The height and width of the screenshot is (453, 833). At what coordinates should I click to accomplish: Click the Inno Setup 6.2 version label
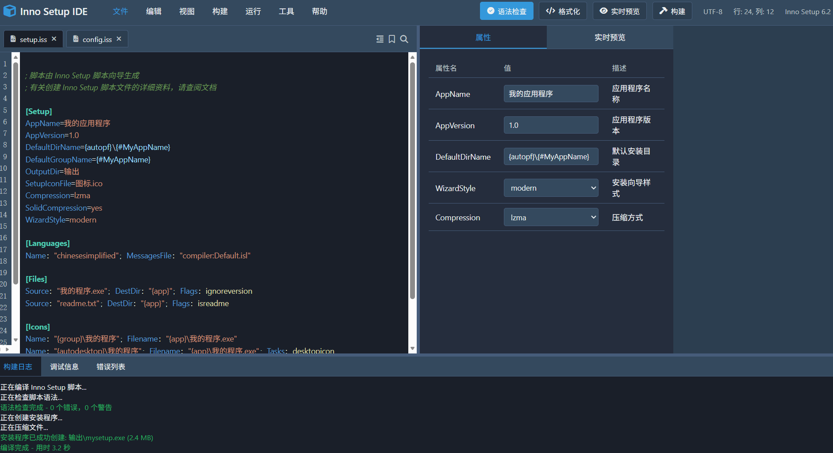(808, 12)
